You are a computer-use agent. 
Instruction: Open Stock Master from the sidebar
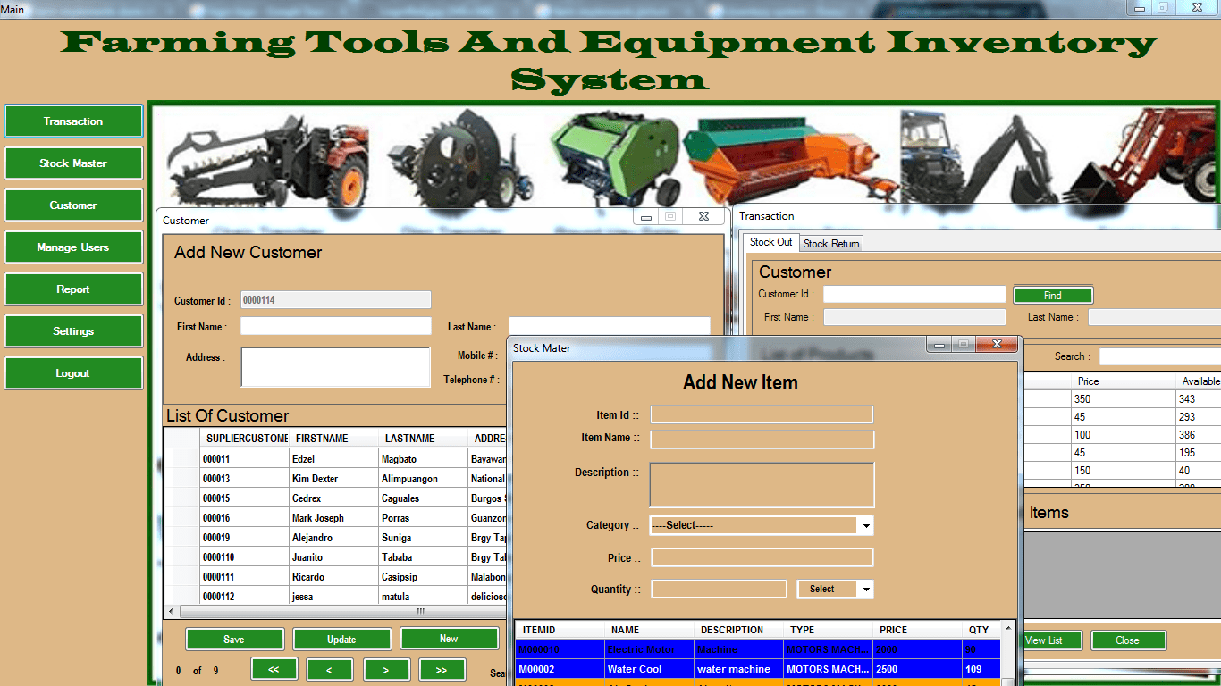click(73, 163)
